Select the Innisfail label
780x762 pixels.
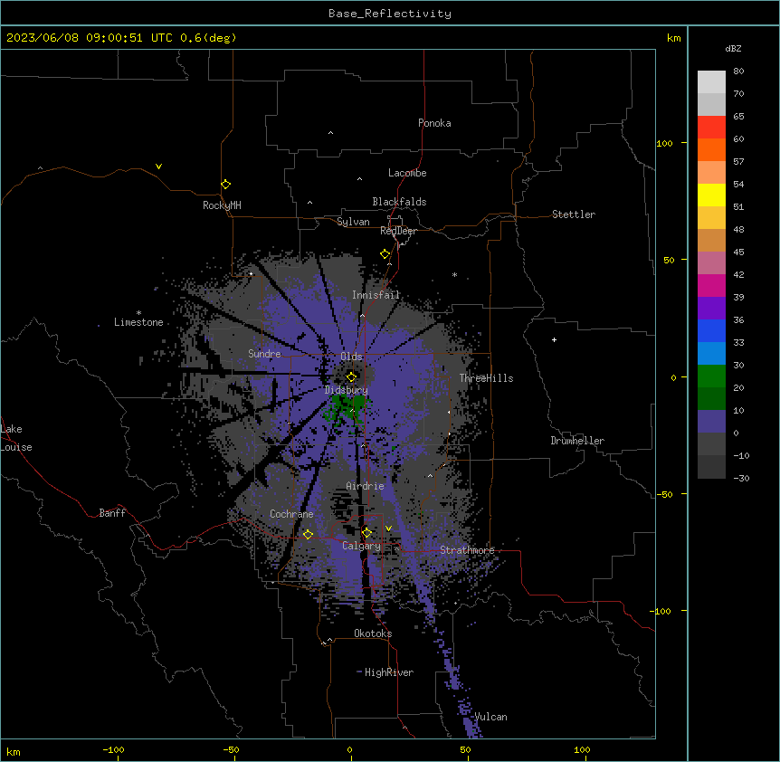coord(376,295)
